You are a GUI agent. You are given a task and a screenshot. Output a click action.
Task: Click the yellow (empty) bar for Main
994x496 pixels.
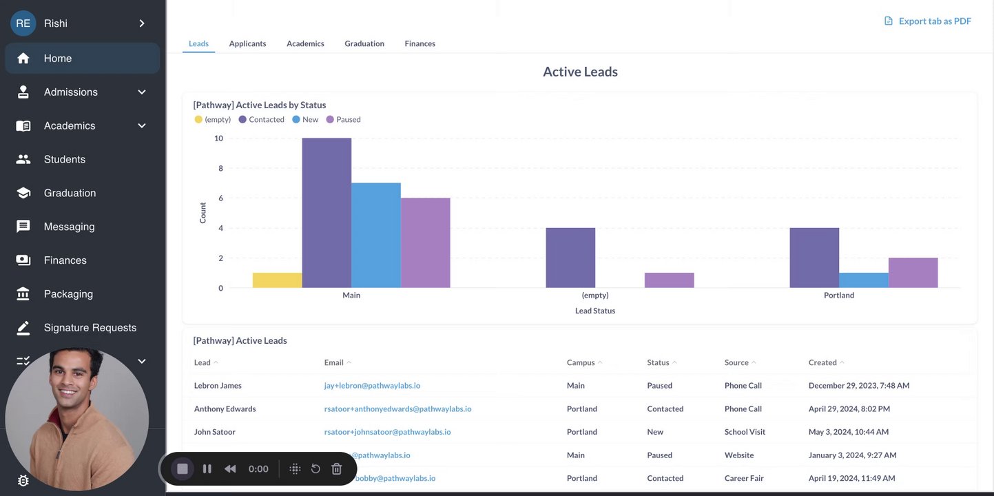(x=277, y=280)
